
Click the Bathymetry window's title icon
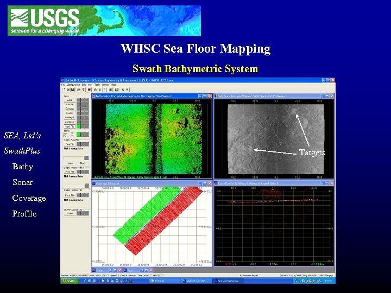(94, 96)
